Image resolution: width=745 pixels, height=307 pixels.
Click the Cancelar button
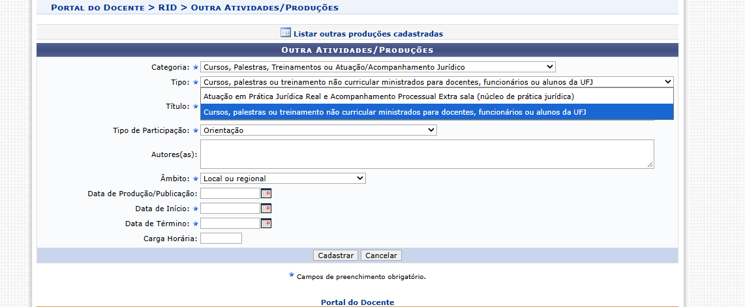381,256
